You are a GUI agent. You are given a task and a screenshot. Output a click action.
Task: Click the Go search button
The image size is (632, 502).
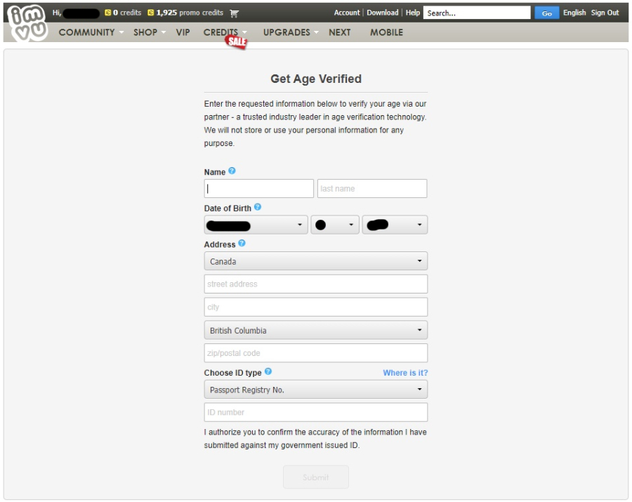(x=546, y=13)
